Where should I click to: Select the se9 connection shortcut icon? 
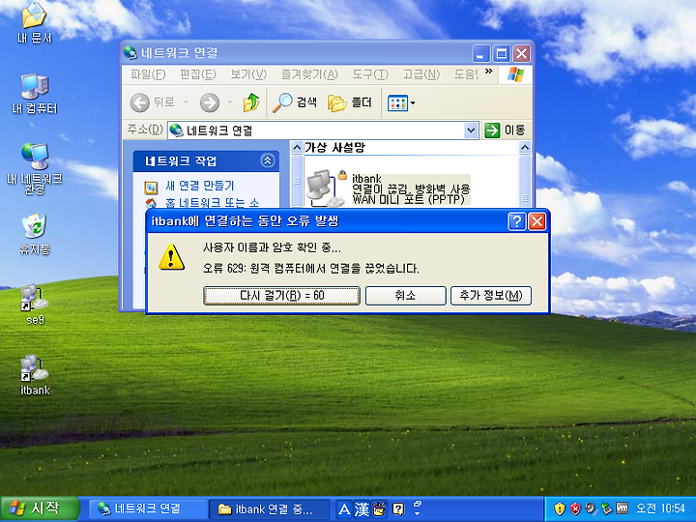(x=34, y=304)
